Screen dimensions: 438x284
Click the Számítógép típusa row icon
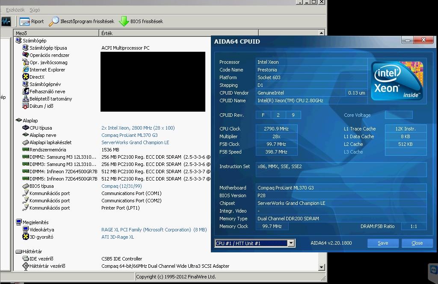tap(25, 48)
